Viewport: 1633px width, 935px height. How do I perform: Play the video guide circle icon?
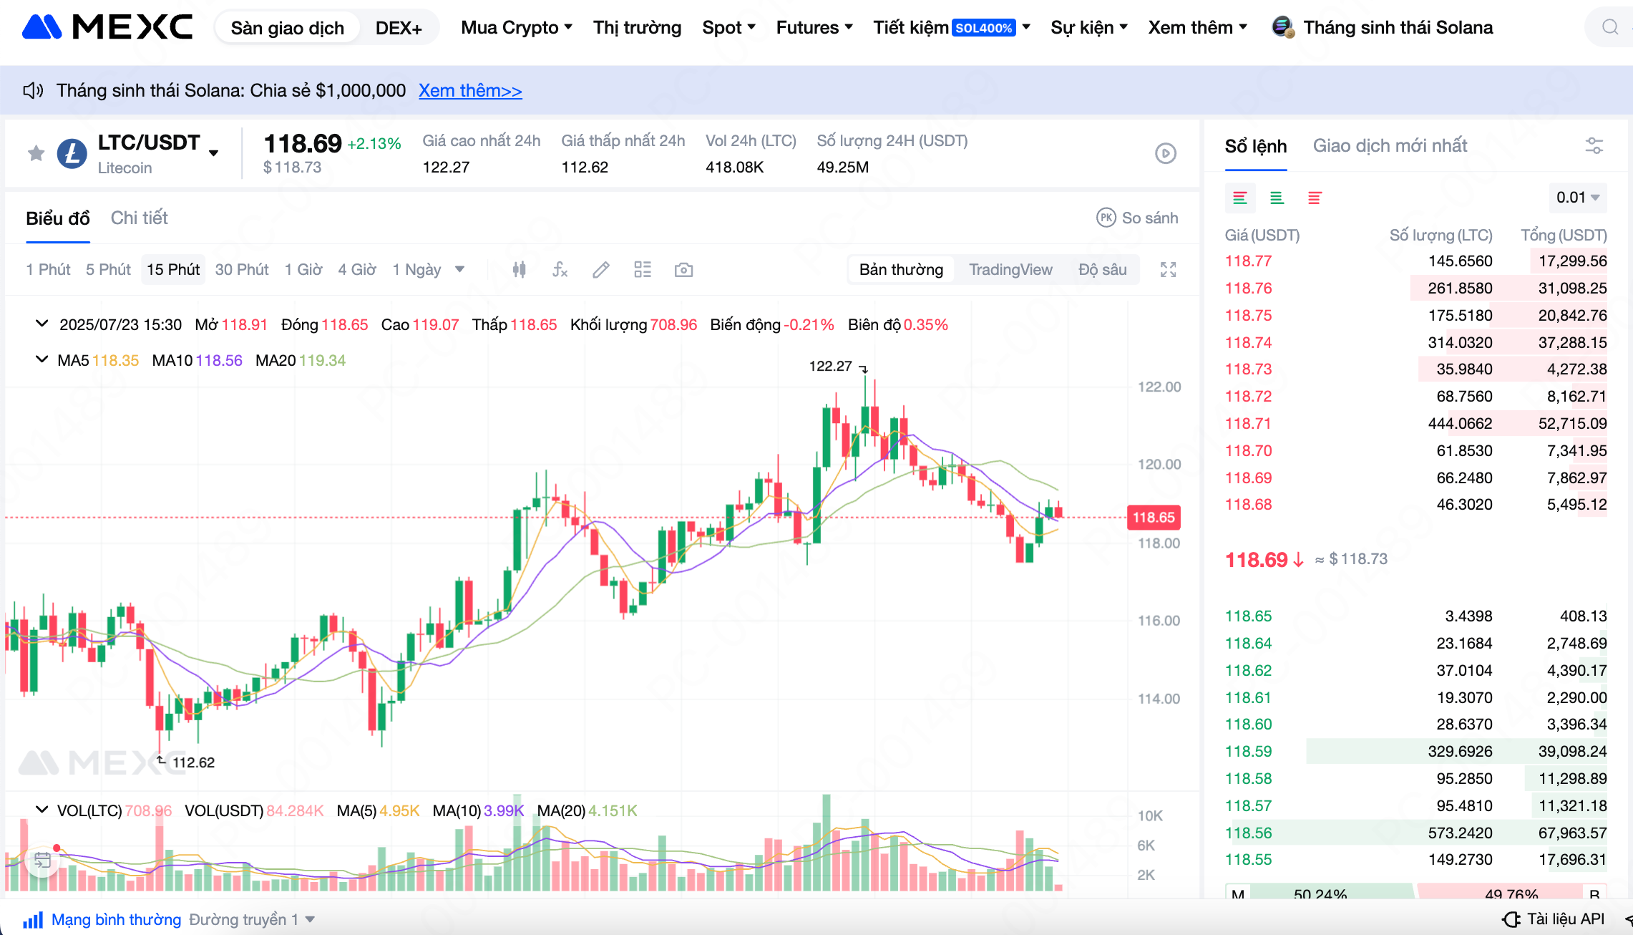point(1166,153)
